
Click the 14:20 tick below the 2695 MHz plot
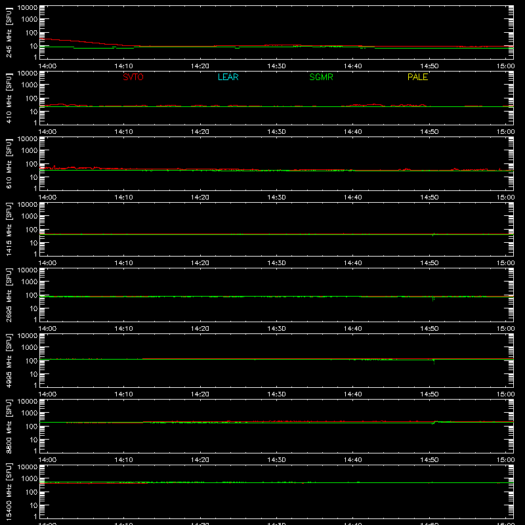(200, 329)
